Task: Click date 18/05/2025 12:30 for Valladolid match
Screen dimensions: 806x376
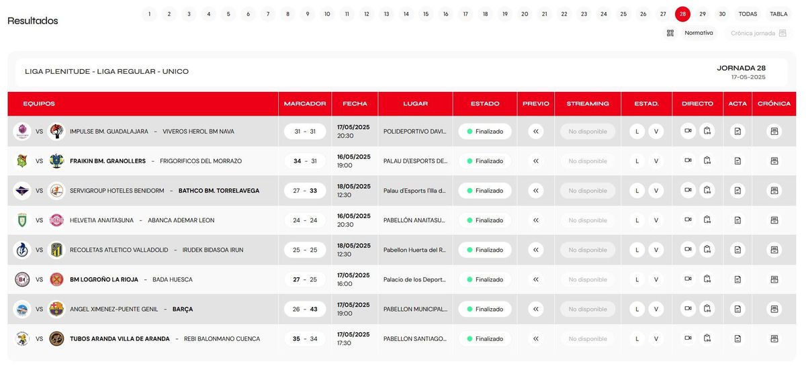Action: [354, 250]
